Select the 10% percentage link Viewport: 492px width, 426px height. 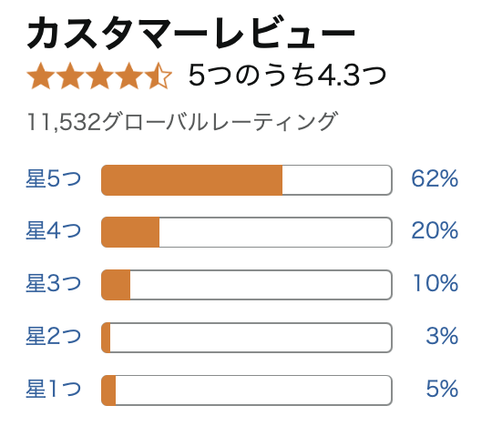436,283
